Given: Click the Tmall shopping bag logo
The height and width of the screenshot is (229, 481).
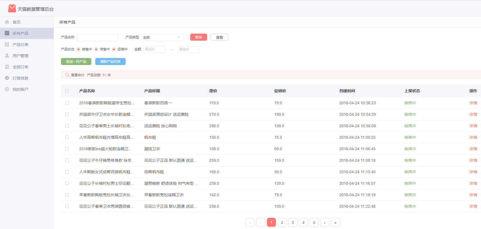Looking at the screenshot, I should coord(12,8).
